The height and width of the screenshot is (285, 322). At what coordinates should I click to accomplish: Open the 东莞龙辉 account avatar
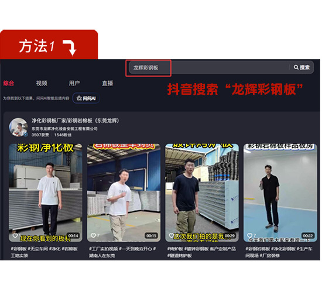click(x=19, y=128)
